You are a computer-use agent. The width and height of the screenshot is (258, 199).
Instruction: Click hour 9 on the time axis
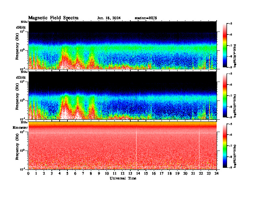click(x=99, y=173)
